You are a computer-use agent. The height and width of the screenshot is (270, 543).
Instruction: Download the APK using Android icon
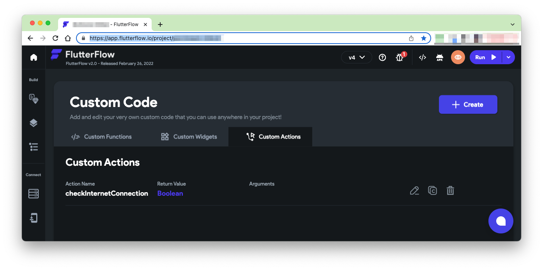pyautogui.click(x=440, y=58)
